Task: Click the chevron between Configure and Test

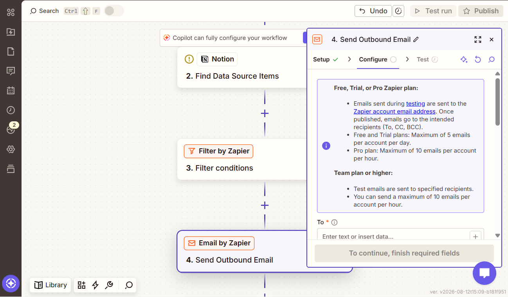Action: tap(407, 59)
